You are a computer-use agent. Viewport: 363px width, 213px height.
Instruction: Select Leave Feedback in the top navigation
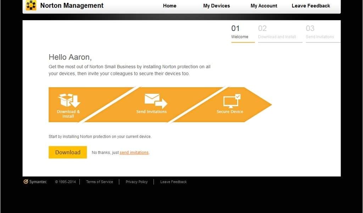point(311,6)
